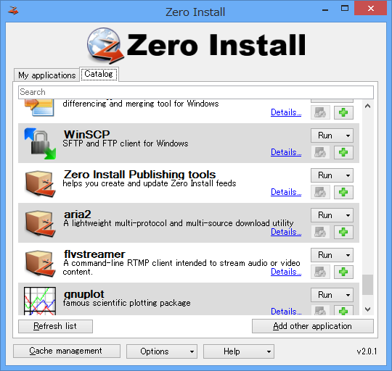The height and width of the screenshot is (371, 392).
Task: Open the Run dropdown arrow for flvstreamer
Action: 348,255
